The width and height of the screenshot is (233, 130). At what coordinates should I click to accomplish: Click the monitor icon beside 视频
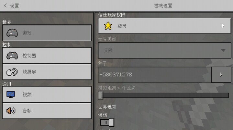[11, 95]
